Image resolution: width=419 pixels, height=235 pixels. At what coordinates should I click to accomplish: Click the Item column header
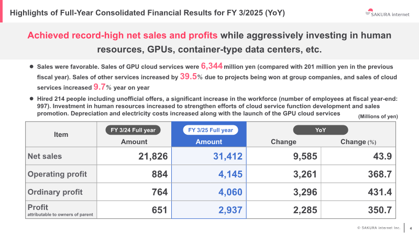pyautogui.click(x=61, y=134)
